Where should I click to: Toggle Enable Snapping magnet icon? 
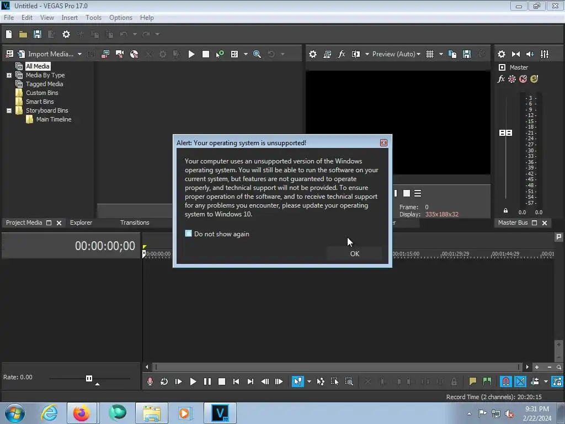coord(505,381)
